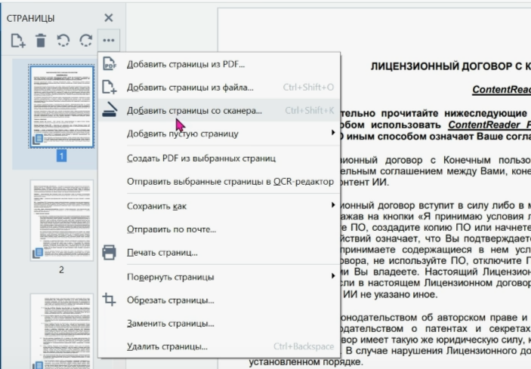Close the СТРАНИЦЫ panel
This screenshot has width=531, height=369.
108,17
